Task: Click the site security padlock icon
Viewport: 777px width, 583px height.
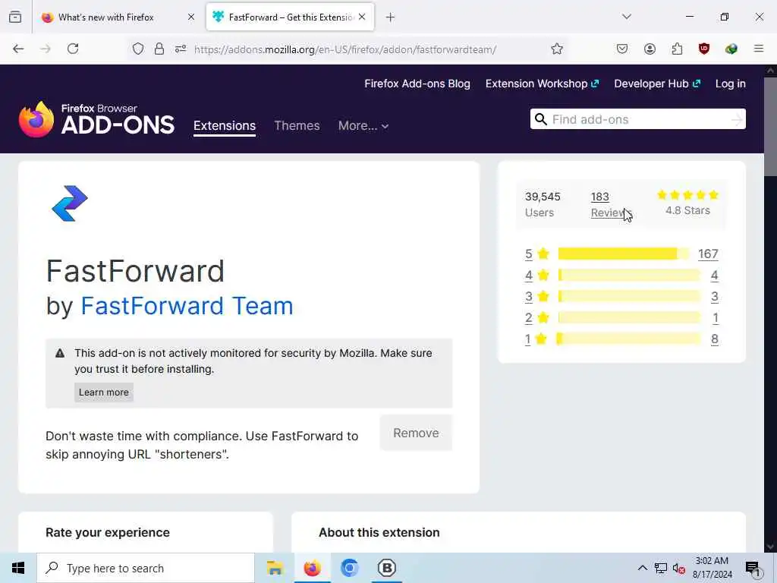Action: [x=159, y=49]
